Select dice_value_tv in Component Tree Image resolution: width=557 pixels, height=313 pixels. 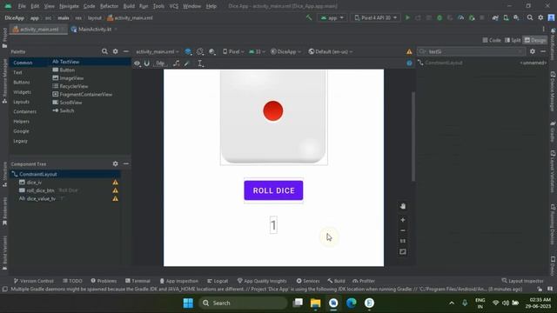pyautogui.click(x=41, y=199)
